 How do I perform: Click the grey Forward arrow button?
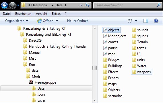click(12, 5)
